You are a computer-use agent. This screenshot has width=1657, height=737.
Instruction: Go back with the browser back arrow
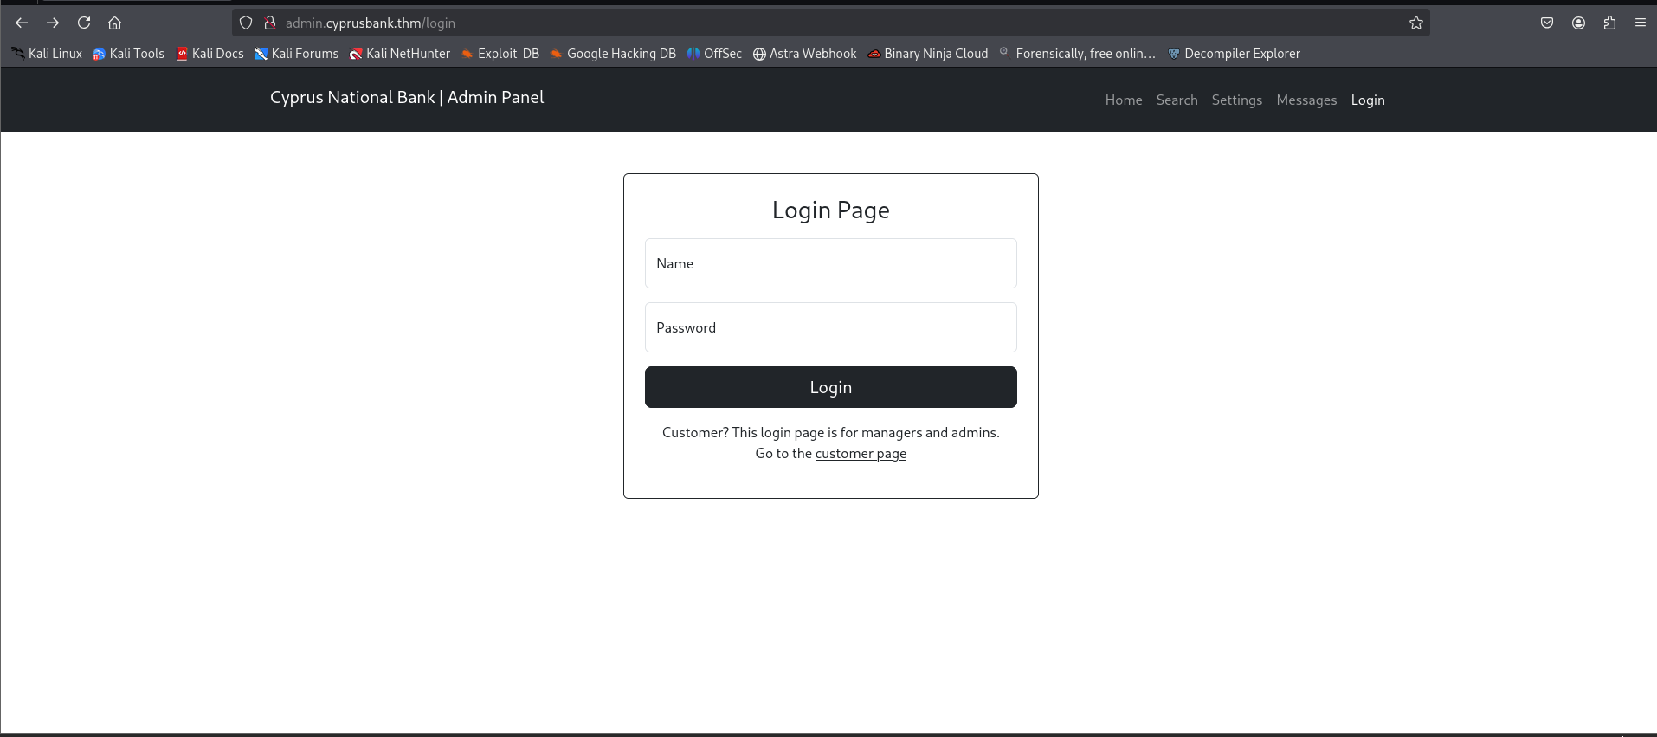pos(22,23)
